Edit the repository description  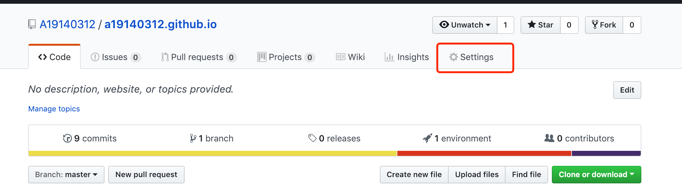tap(627, 90)
